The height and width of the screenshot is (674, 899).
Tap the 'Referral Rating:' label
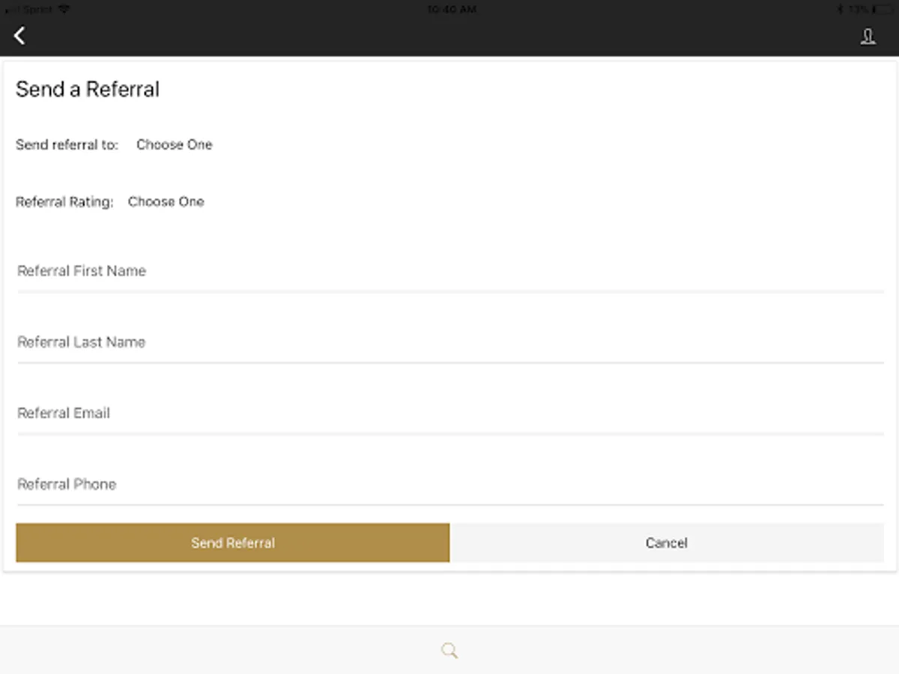(x=64, y=201)
